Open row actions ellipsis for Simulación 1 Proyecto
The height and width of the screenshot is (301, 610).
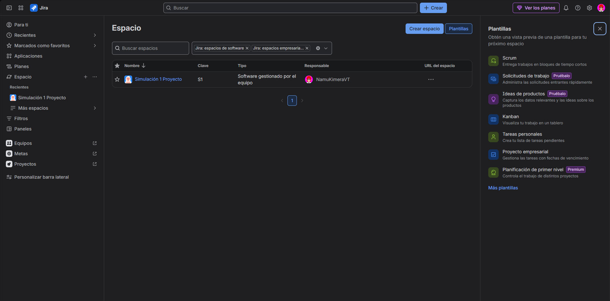point(431,79)
